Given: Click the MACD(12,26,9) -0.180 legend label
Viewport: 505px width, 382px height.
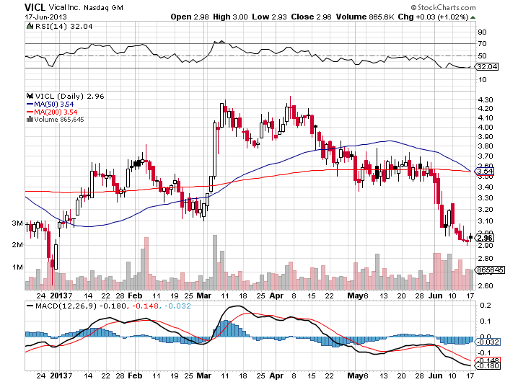Looking at the screenshot, I should click(81, 306).
